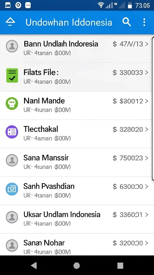The height and width of the screenshot is (275, 154).
Task: Tap the avatar next to Sanan Nohar
Action: 12,245
